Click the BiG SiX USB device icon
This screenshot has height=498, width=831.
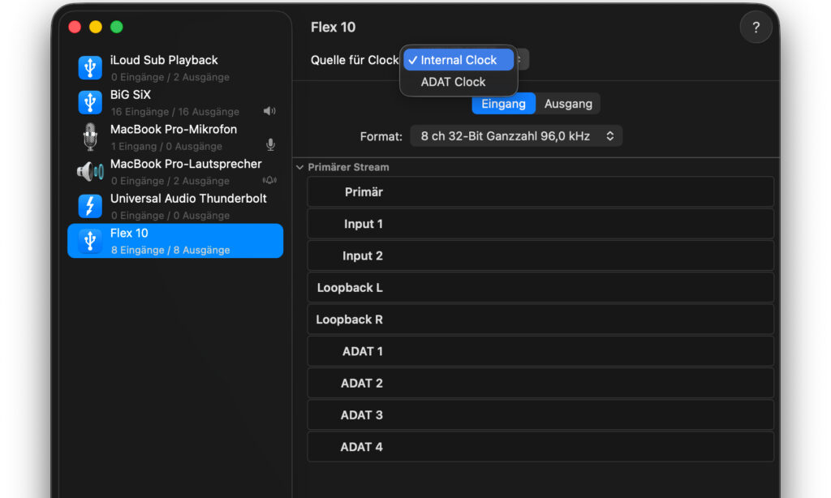click(90, 102)
